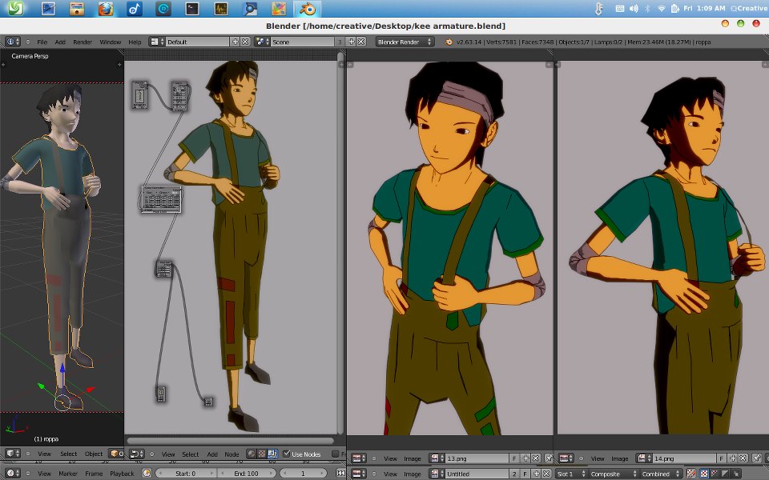
Task: Open the info header editor type selector
Action: tap(13, 42)
